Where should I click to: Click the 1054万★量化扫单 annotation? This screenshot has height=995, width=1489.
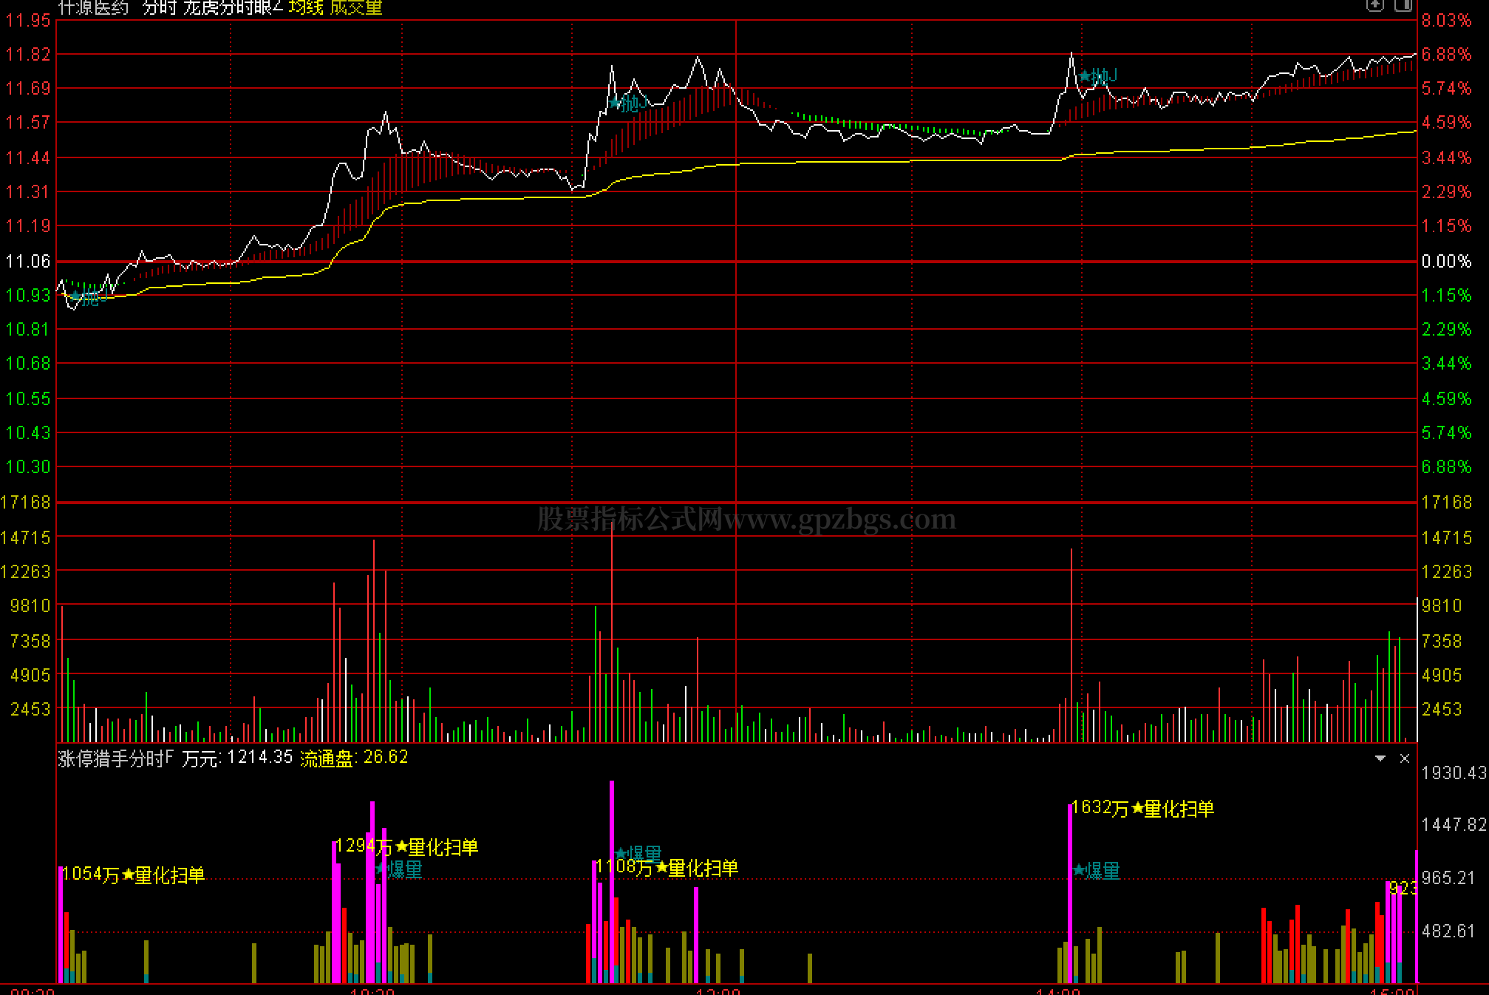[134, 875]
